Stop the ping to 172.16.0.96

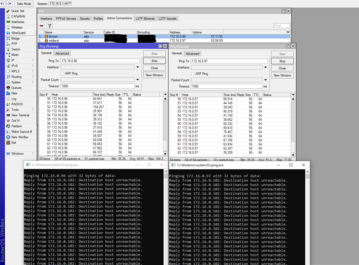tap(154, 61)
